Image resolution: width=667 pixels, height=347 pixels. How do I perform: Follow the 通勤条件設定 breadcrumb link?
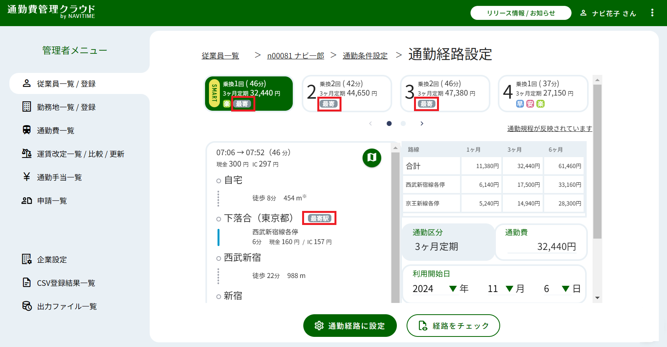point(365,56)
